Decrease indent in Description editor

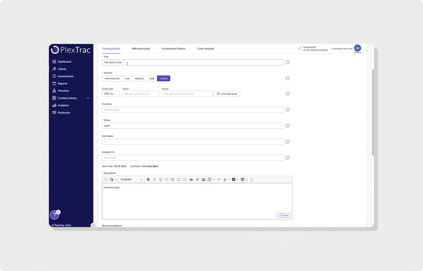tap(167, 180)
